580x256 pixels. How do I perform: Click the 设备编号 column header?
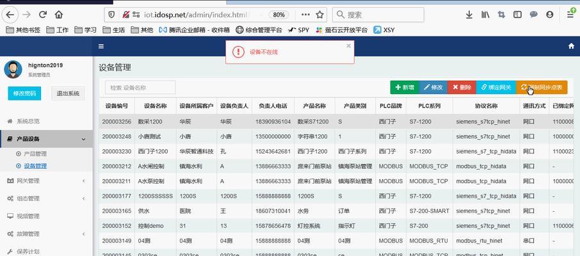(x=117, y=106)
